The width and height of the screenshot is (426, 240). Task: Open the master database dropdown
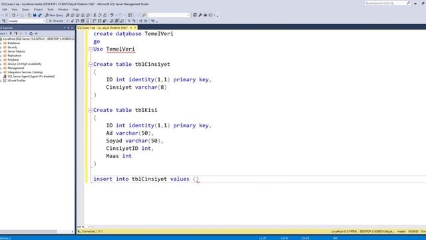click(x=44, y=21)
